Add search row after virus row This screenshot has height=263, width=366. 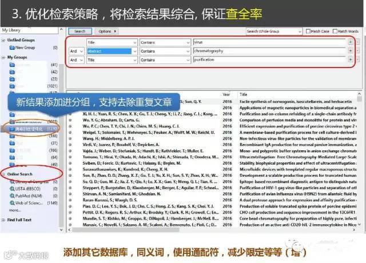(x=350, y=42)
